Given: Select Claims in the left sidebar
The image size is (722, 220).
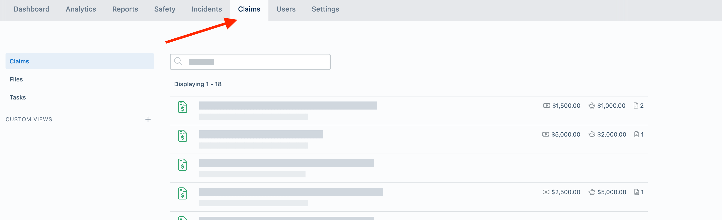Looking at the screenshot, I should point(80,61).
